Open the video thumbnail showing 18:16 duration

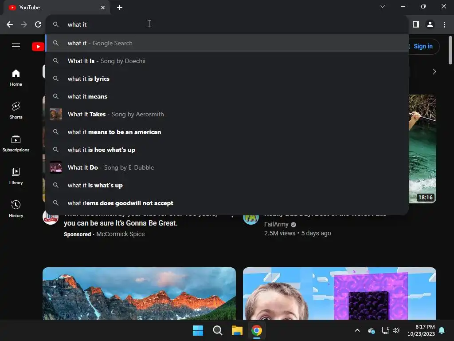422,149
